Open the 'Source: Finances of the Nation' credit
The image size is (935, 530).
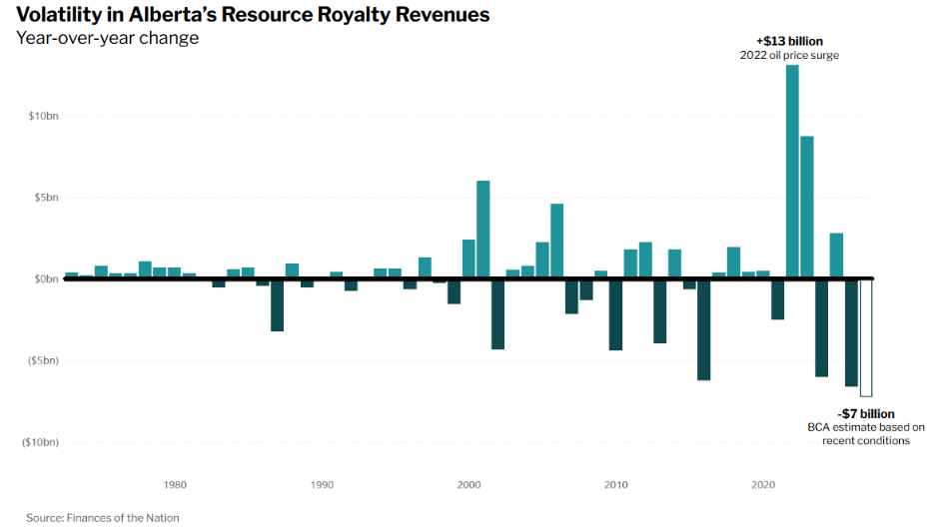point(102,517)
